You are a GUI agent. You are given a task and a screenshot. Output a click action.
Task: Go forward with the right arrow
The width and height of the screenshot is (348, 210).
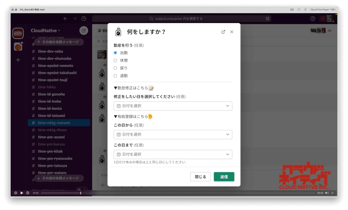[x=75, y=19]
